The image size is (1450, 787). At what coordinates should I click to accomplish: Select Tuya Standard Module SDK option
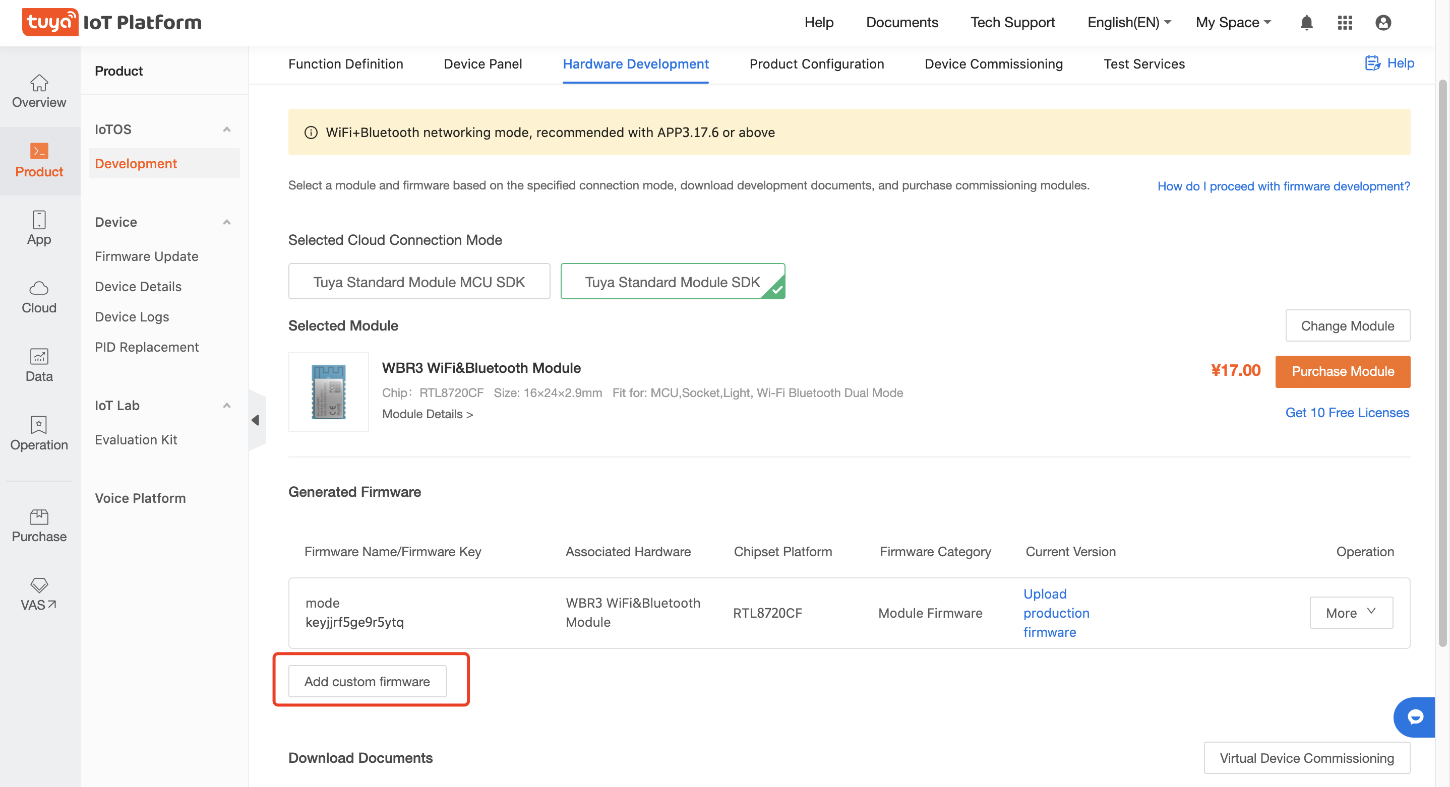tap(673, 282)
